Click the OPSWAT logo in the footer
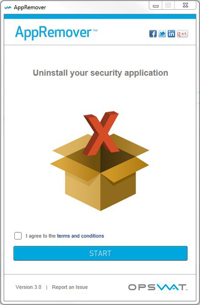The height and width of the screenshot is (305, 200). 158,287
